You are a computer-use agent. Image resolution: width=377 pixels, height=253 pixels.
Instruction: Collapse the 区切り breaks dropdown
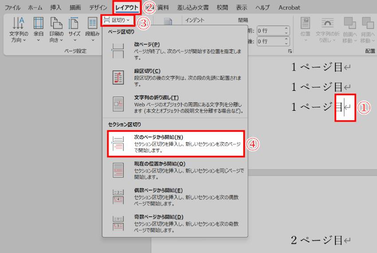tap(118, 20)
